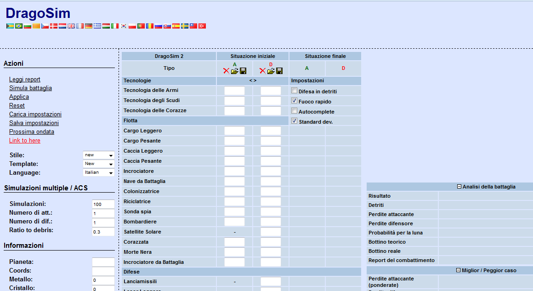Uncheck the Fuoco rapido option
This screenshot has width=533, height=291.
294,101
